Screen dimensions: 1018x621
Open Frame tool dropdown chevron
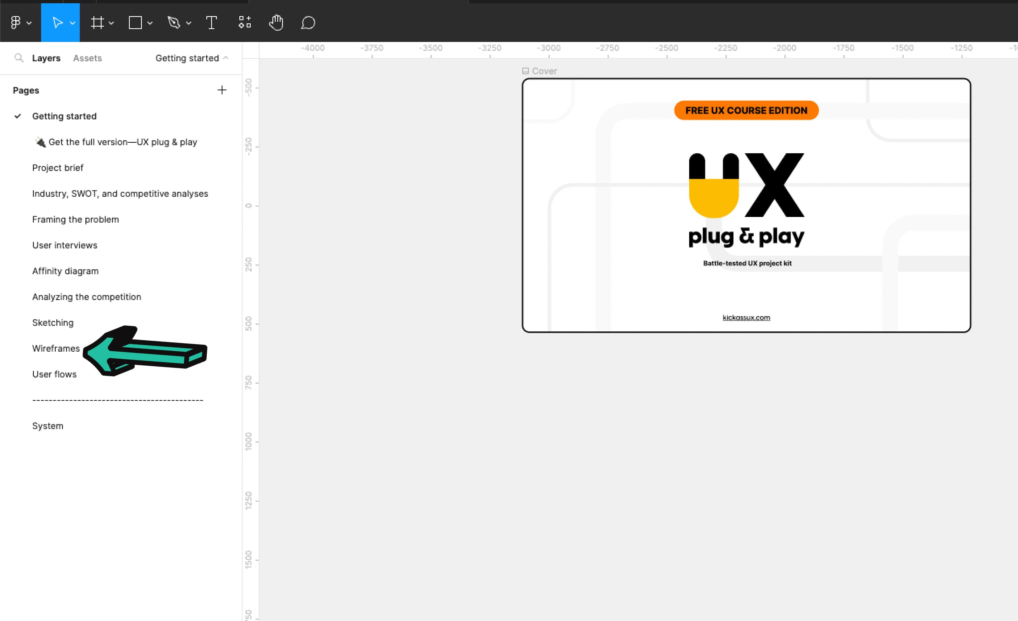(111, 23)
